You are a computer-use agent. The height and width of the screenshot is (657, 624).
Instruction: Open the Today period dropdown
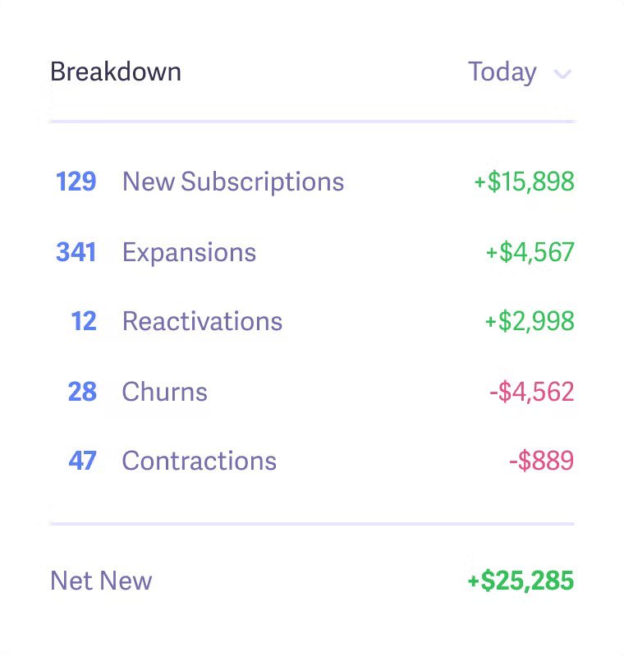[502, 72]
